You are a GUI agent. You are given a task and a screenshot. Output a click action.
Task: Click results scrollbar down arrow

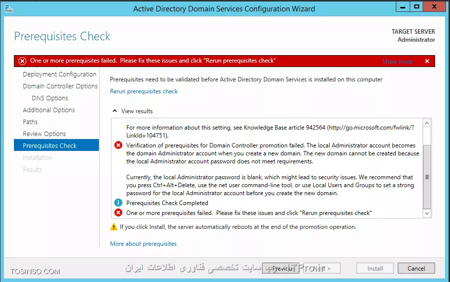coord(427,213)
